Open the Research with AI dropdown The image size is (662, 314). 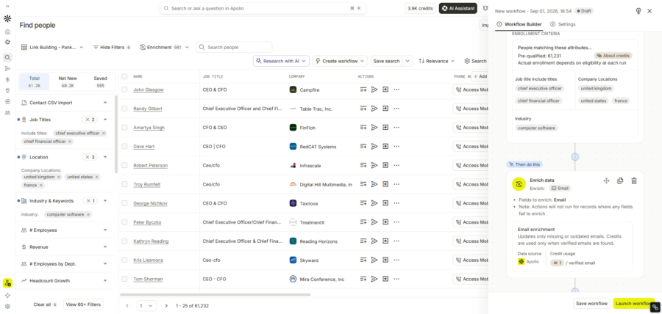pyautogui.click(x=281, y=61)
